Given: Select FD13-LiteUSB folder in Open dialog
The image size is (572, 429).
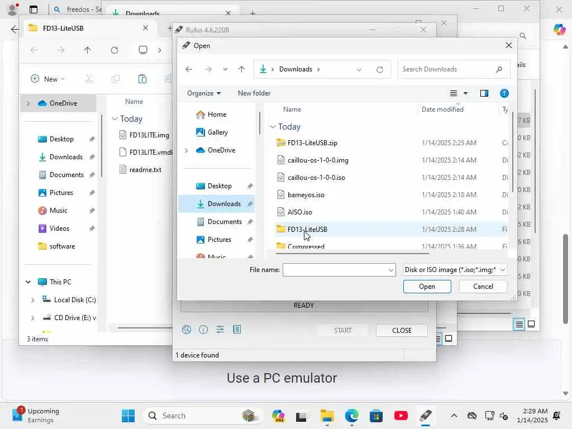Looking at the screenshot, I should click(390, 230).
